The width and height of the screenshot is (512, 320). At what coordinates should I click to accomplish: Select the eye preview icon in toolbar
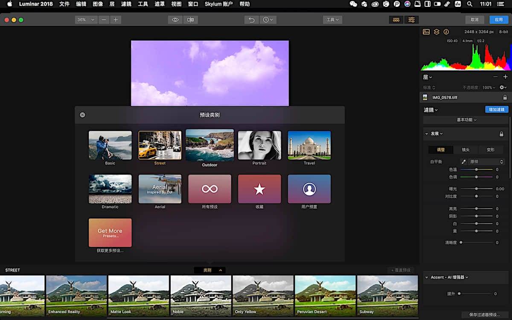click(x=175, y=20)
